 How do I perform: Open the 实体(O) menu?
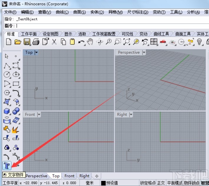[x=97, y=12]
